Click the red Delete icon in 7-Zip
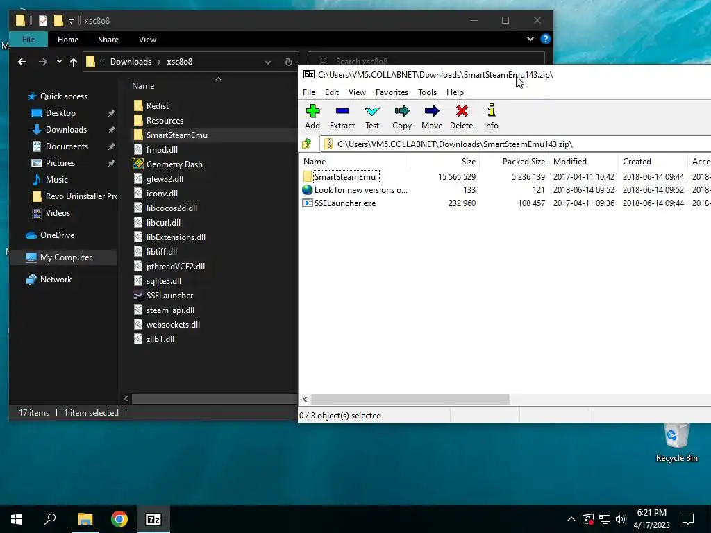The image size is (711, 533). [x=462, y=117]
